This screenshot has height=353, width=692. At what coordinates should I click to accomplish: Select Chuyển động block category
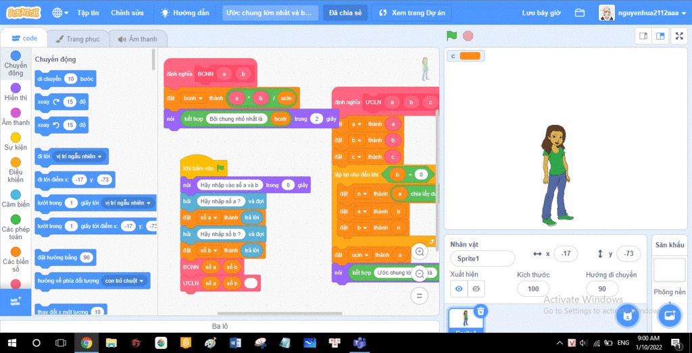(x=16, y=63)
